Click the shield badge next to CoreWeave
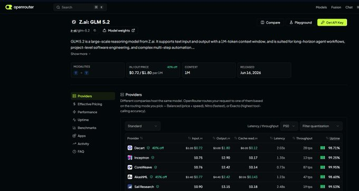The image size is (359, 191). (155, 167)
